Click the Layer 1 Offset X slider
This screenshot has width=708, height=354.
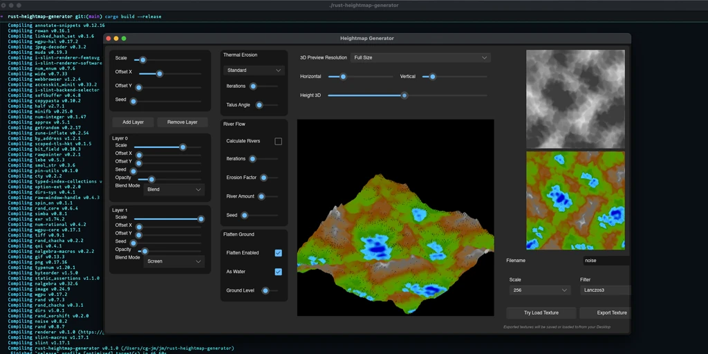pos(169,227)
